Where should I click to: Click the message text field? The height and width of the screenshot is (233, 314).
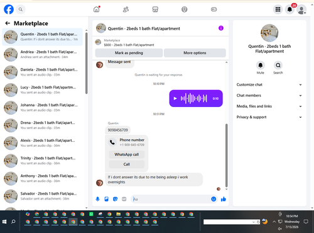point(171,199)
